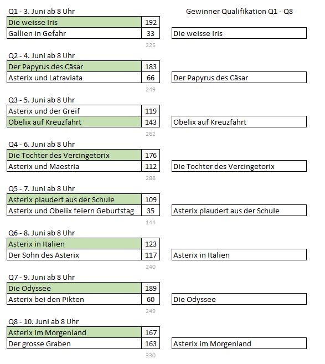Select the 'Der Papyrus des Cäsar' green cell
The image size is (325, 364).
(x=74, y=66)
